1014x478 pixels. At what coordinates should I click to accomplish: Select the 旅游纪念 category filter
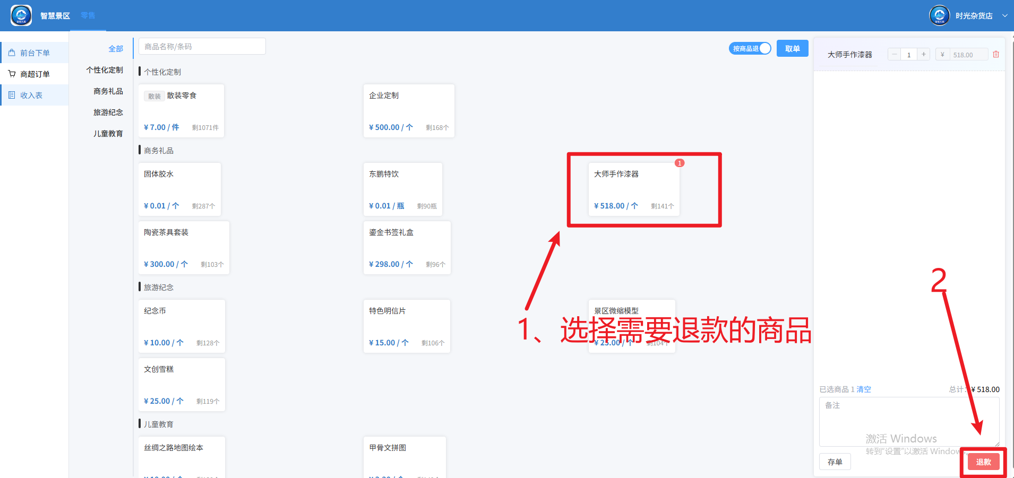[108, 112]
